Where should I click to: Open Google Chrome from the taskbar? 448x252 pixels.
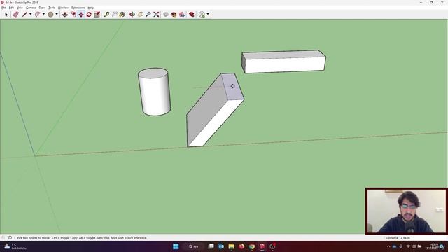[252, 246]
